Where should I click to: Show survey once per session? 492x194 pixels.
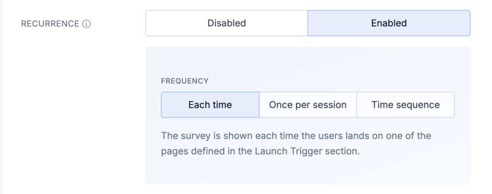(307, 105)
